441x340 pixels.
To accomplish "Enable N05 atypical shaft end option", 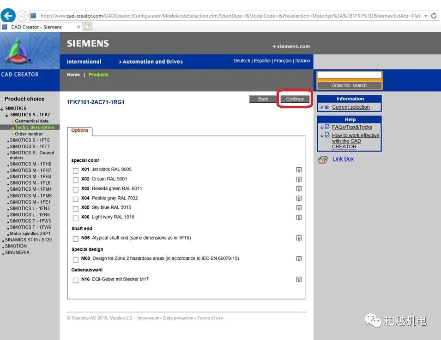I will tap(75, 239).
